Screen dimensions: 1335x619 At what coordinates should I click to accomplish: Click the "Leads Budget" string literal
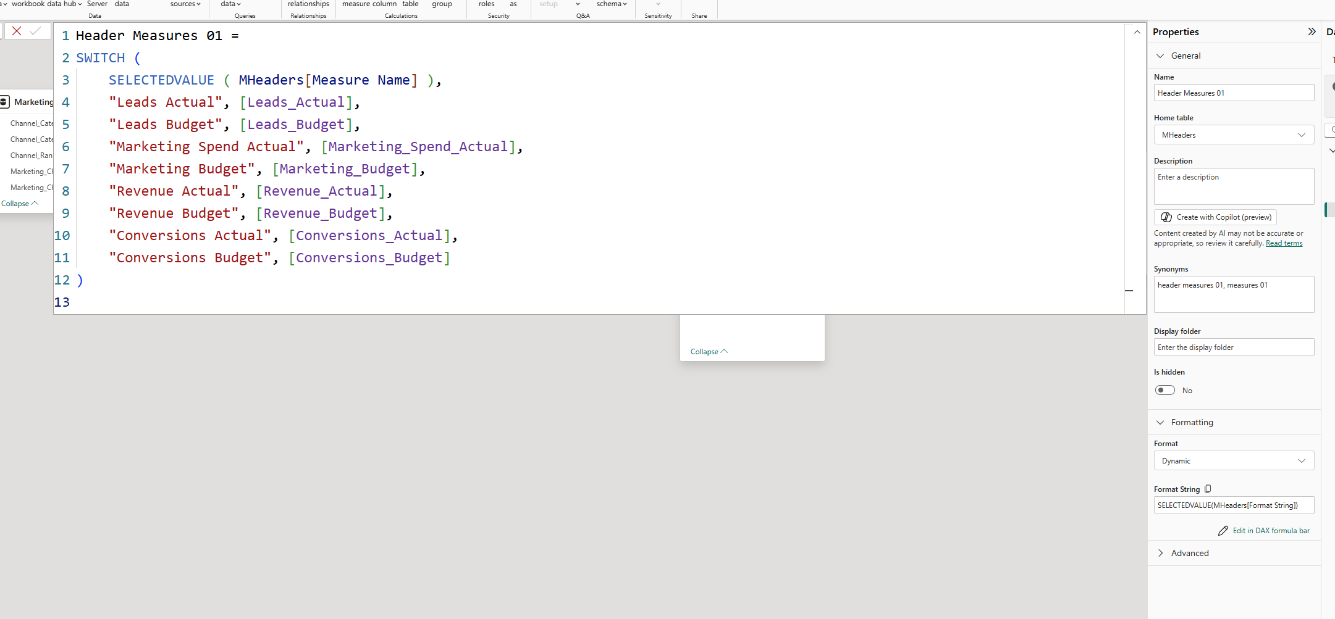point(166,125)
